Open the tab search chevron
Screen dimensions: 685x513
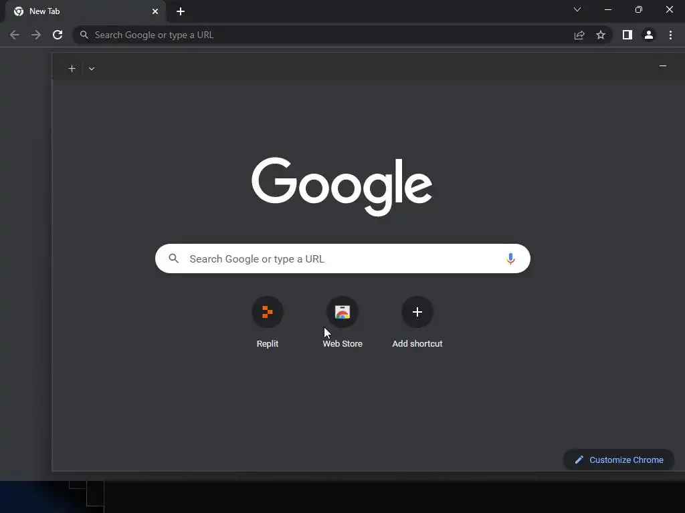[577, 9]
